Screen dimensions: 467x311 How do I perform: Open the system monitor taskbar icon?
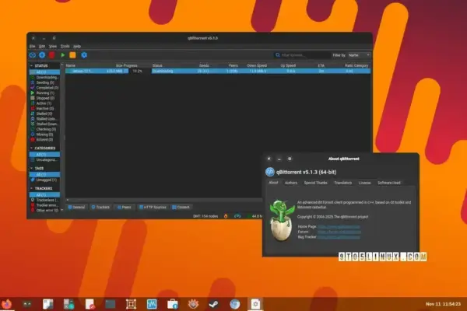point(152,304)
